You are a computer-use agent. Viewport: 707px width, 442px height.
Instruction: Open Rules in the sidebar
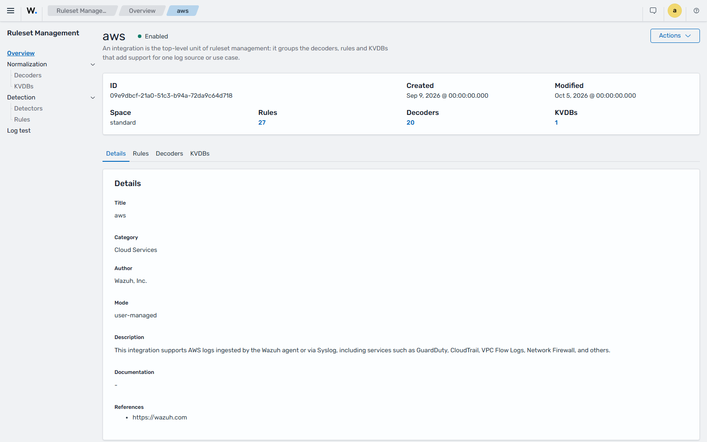(22, 119)
